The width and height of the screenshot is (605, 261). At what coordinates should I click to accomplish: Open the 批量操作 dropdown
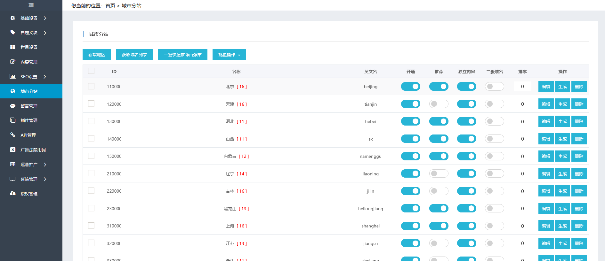pos(229,55)
